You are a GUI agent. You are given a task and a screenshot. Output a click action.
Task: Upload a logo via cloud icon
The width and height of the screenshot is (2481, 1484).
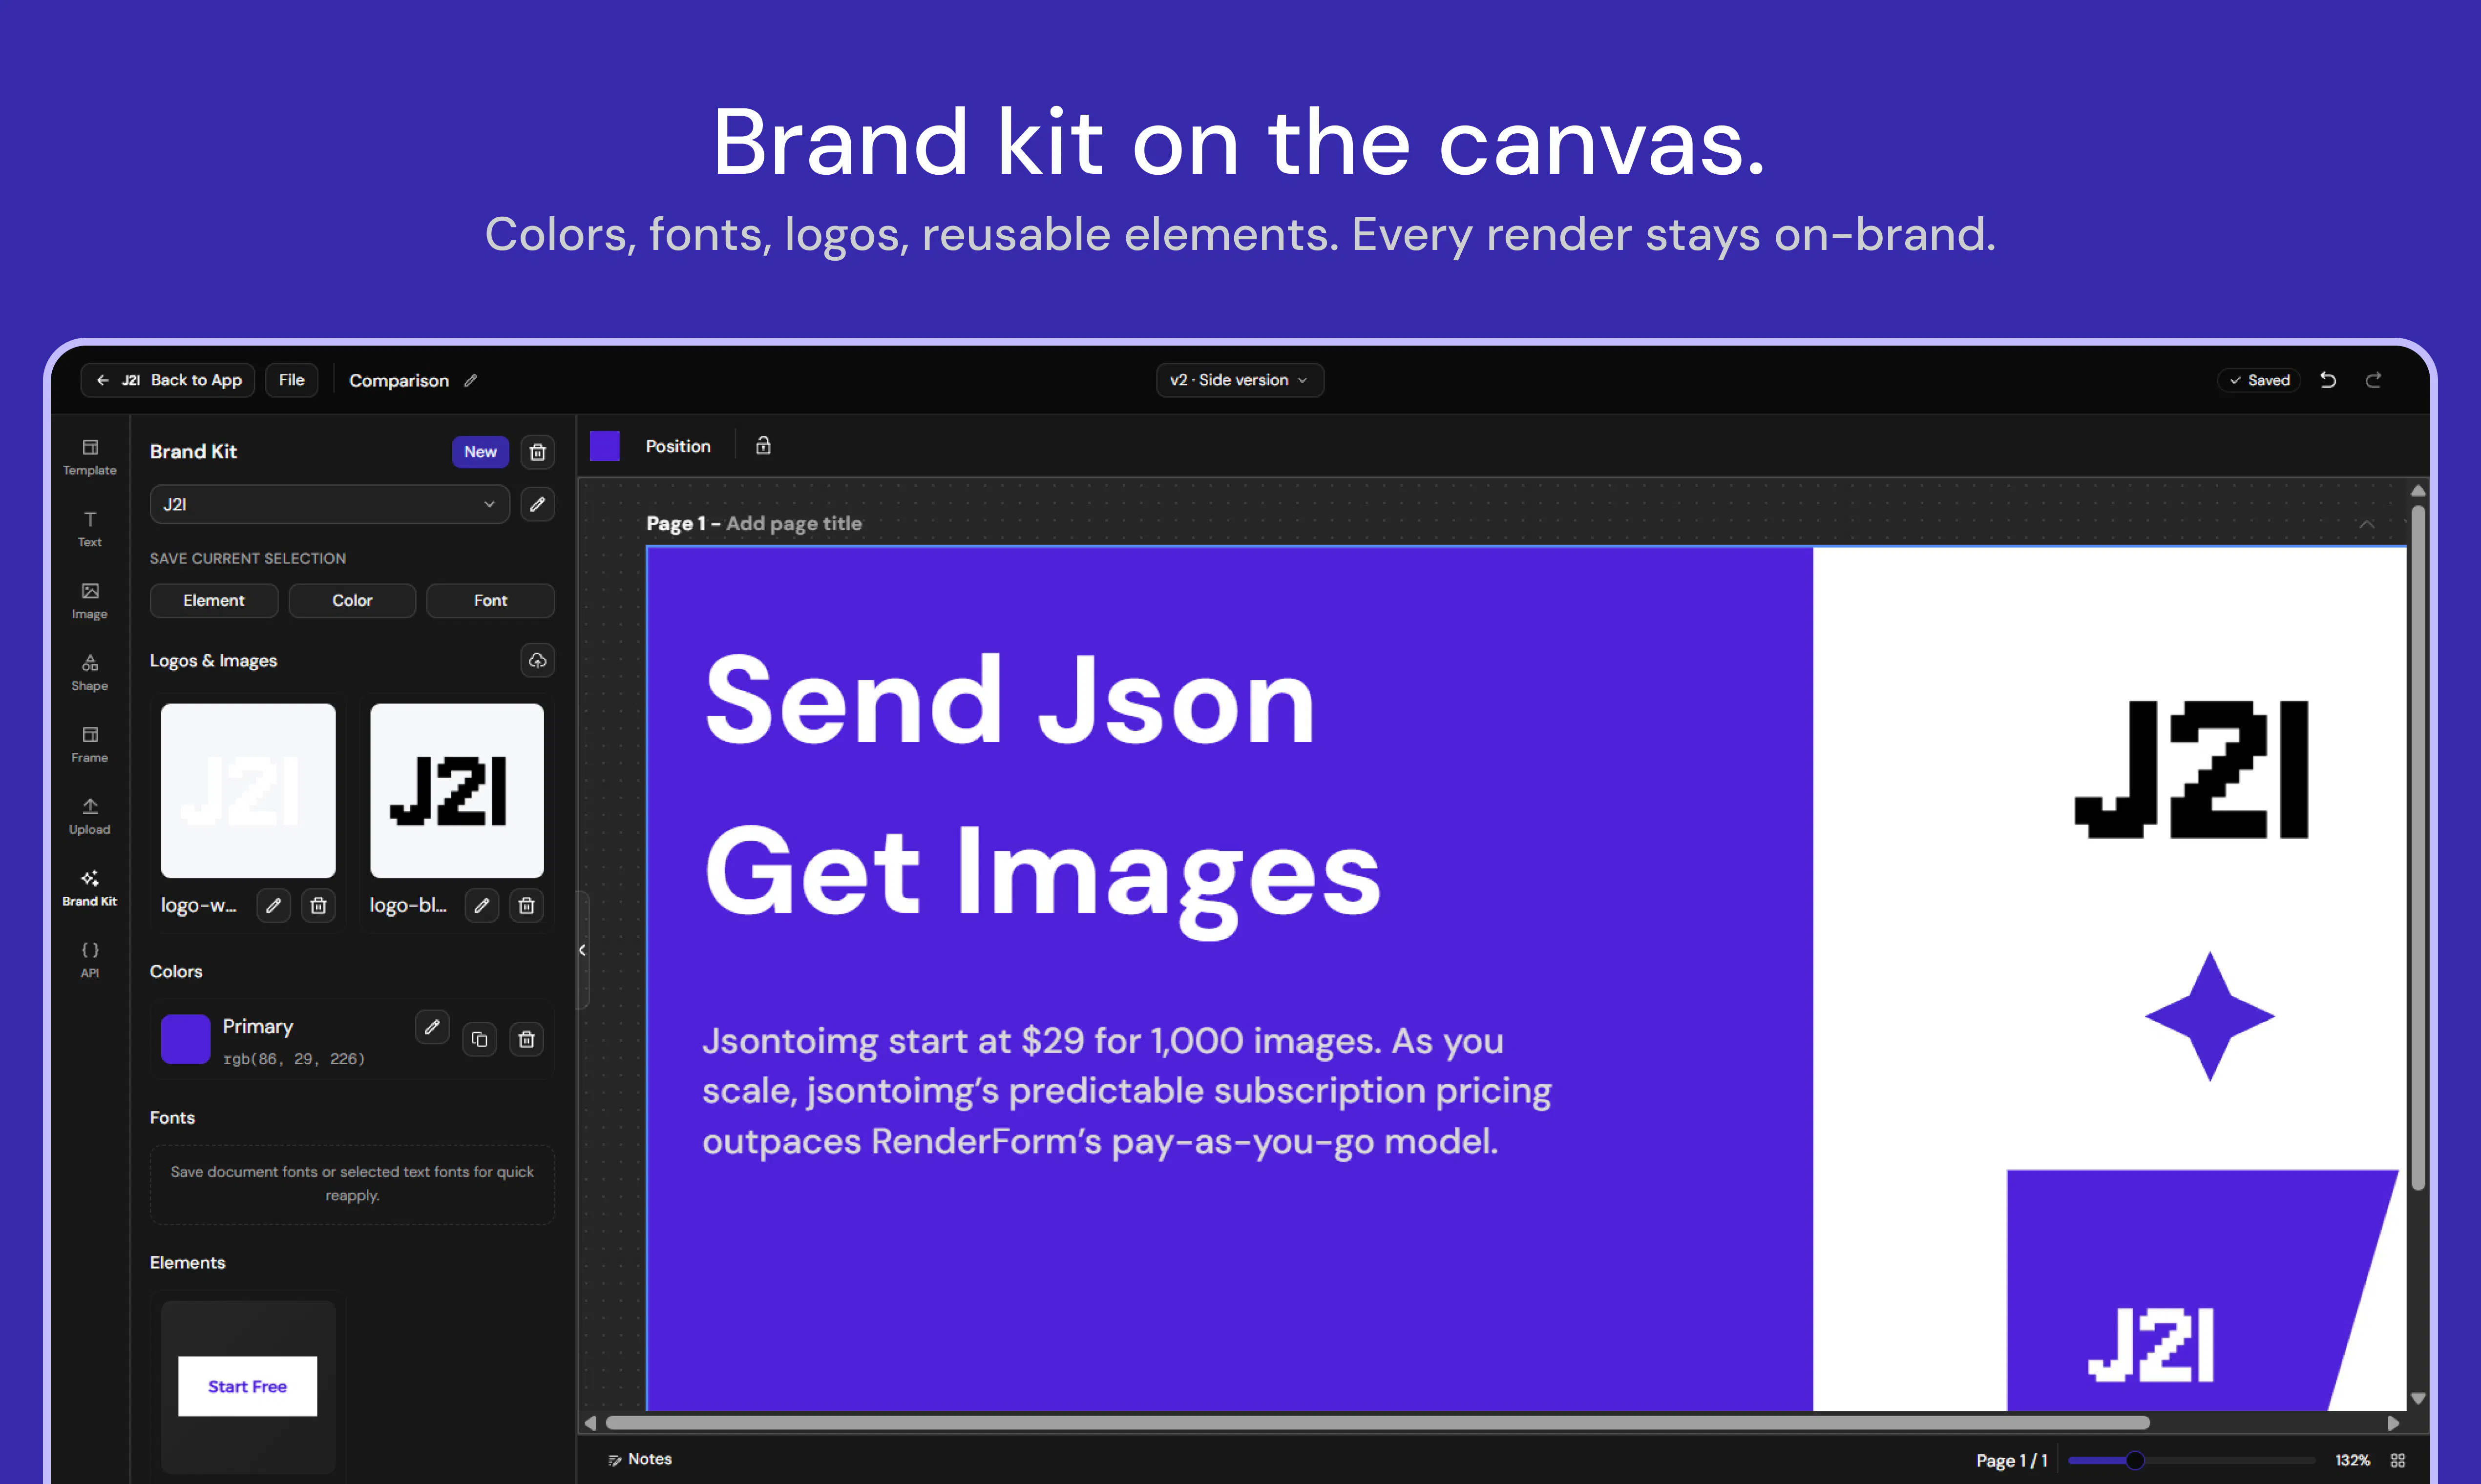[537, 660]
